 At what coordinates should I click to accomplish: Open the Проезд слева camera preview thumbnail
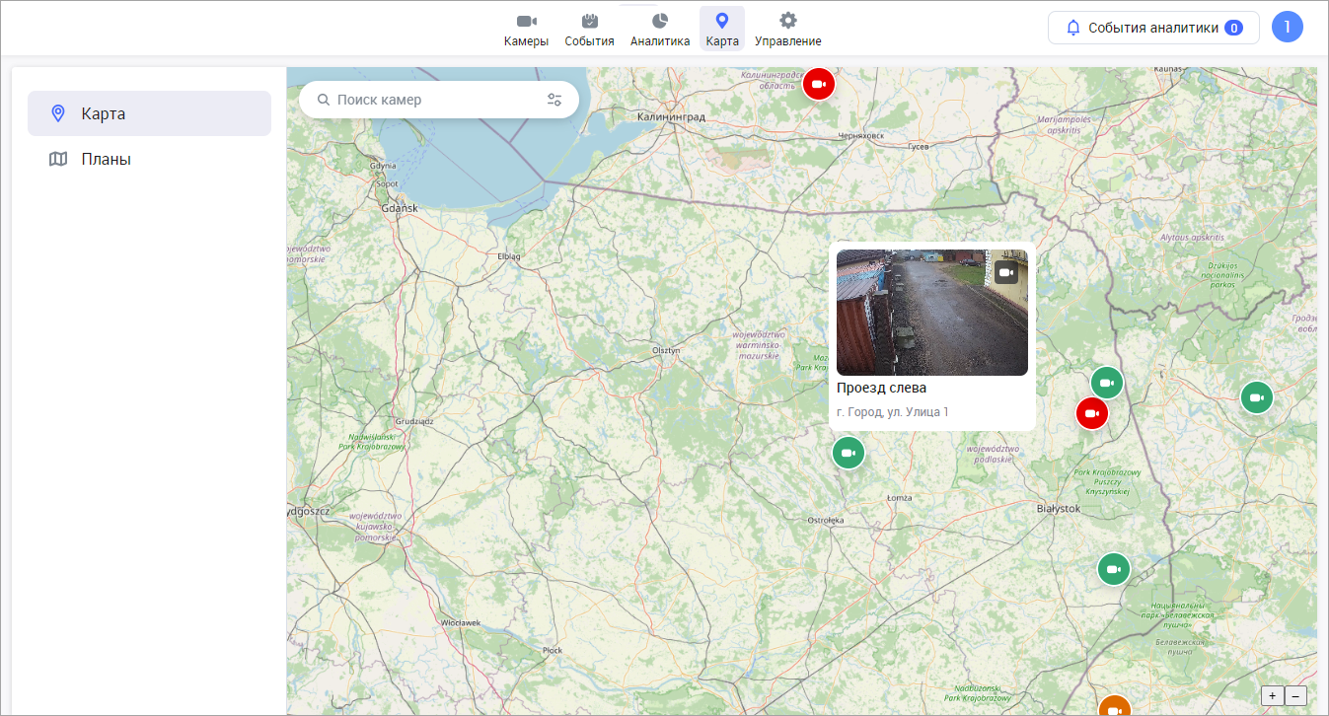pos(932,313)
